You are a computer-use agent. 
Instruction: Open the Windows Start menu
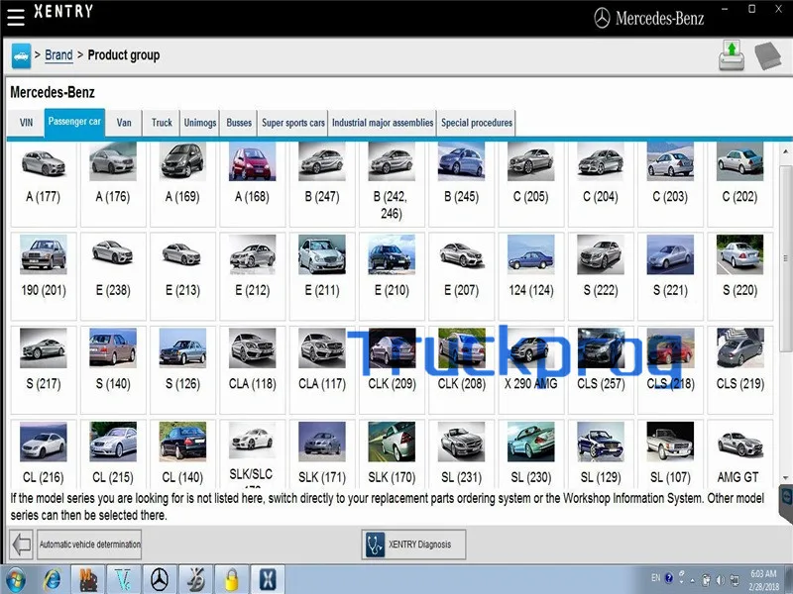[15, 580]
